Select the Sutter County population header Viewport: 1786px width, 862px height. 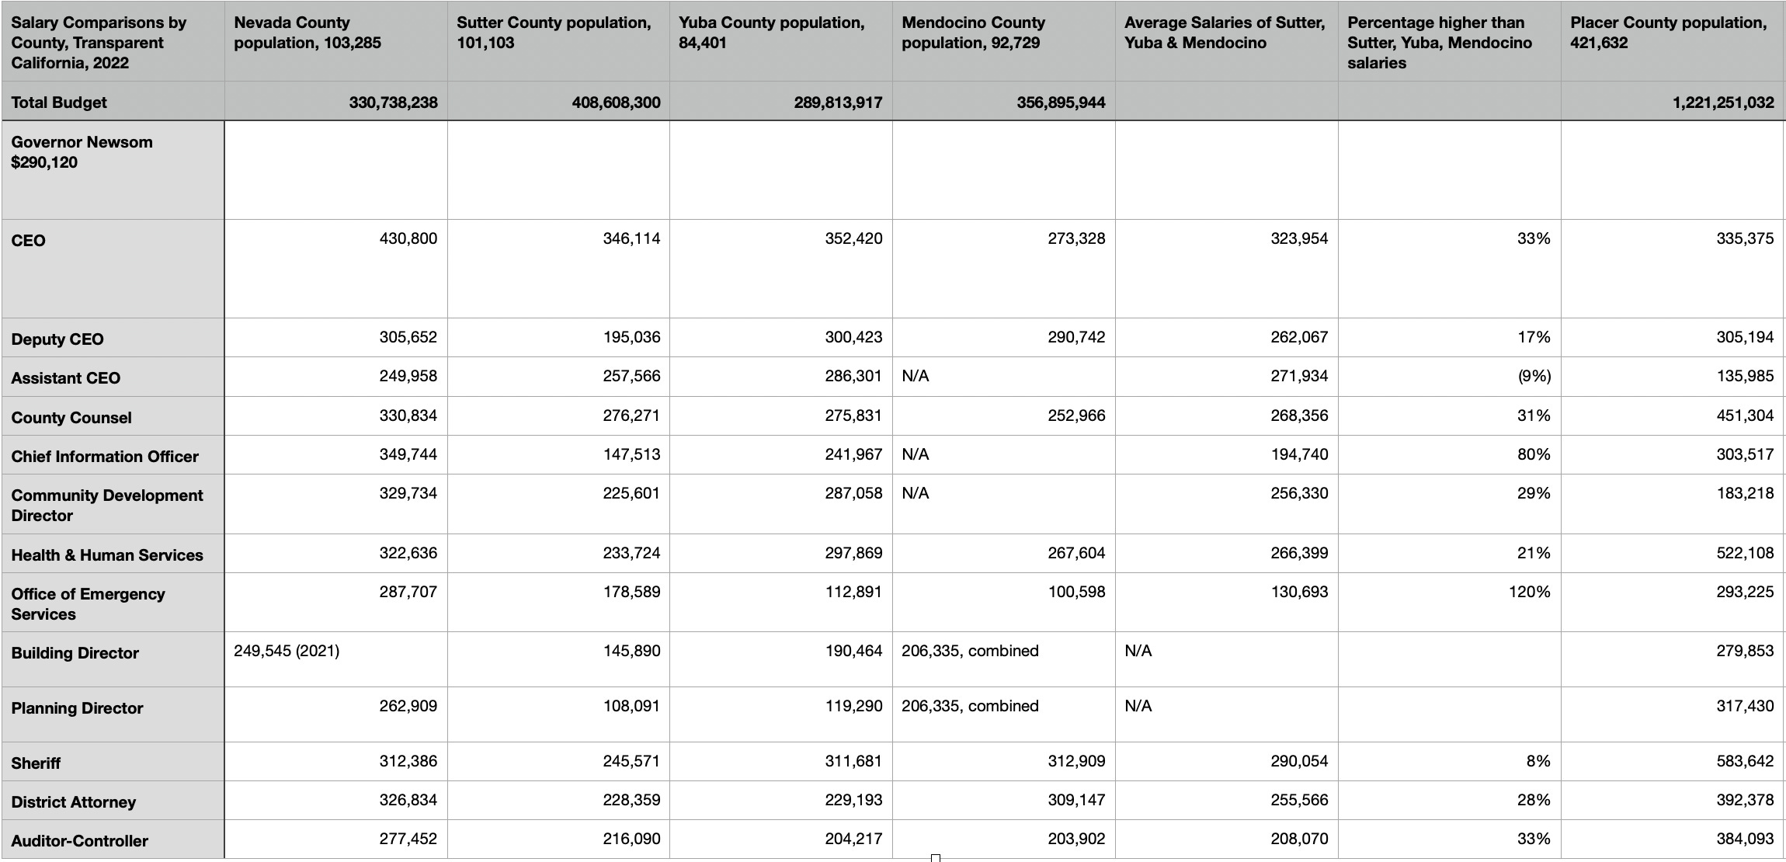554,33
